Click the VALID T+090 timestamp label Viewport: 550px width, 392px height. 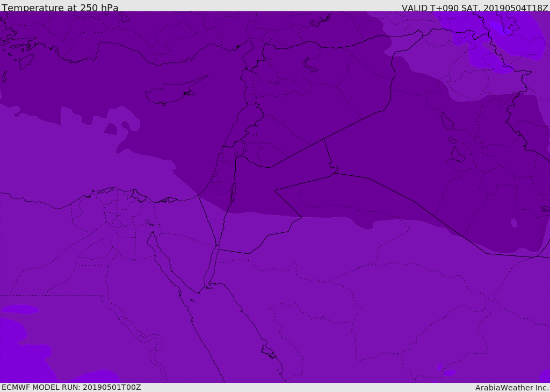(475, 8)
